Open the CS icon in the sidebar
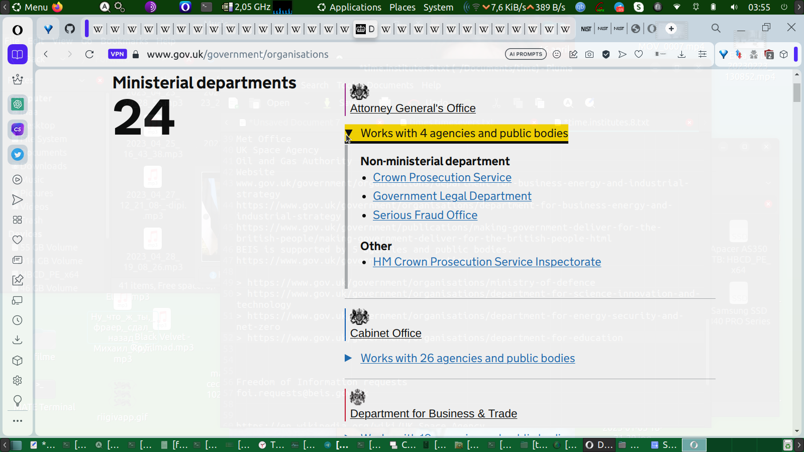The image size is (804, 452). [18, 129]
